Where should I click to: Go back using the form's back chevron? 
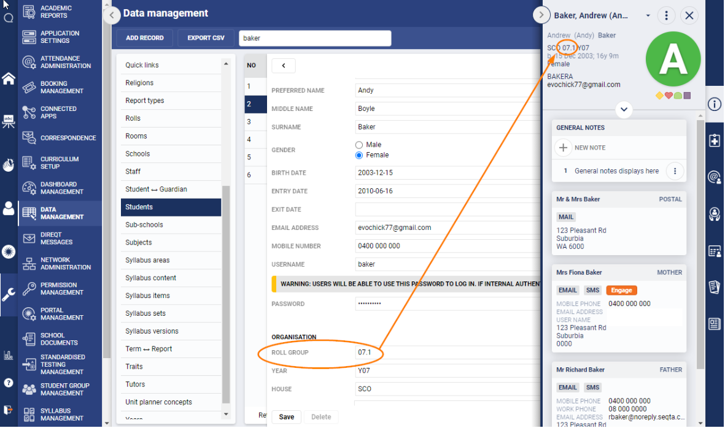click(x=284, y=66)
